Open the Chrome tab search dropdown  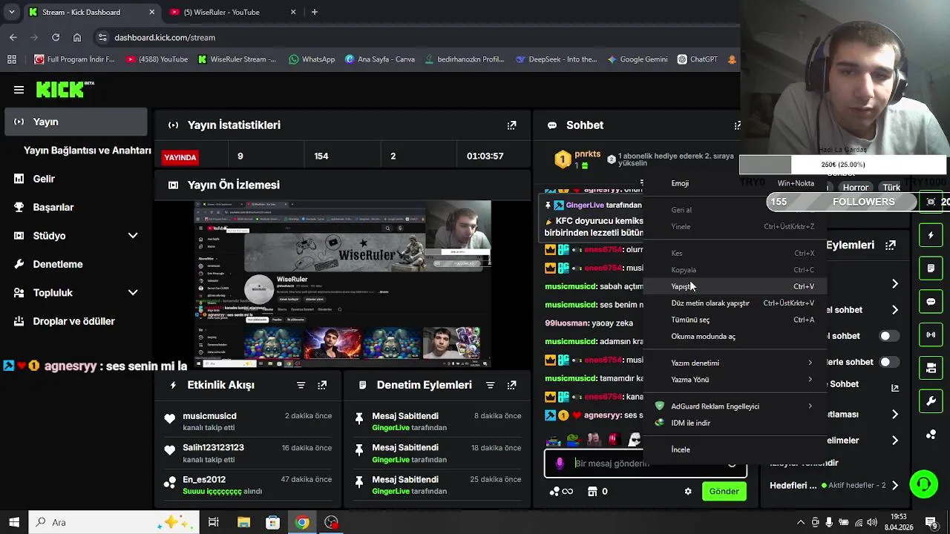point(11,12)
